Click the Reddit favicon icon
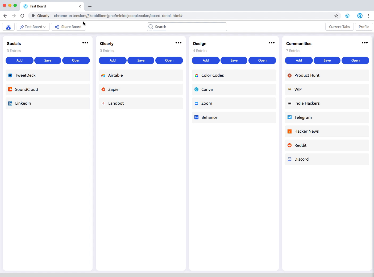 coord(289,145)
